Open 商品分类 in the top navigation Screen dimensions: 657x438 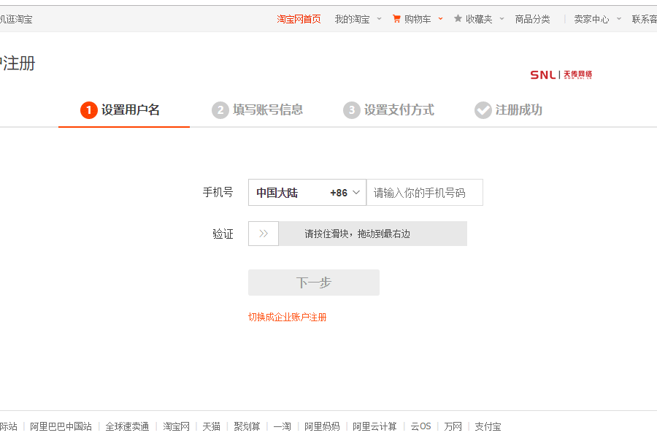(x=532, y=19)
